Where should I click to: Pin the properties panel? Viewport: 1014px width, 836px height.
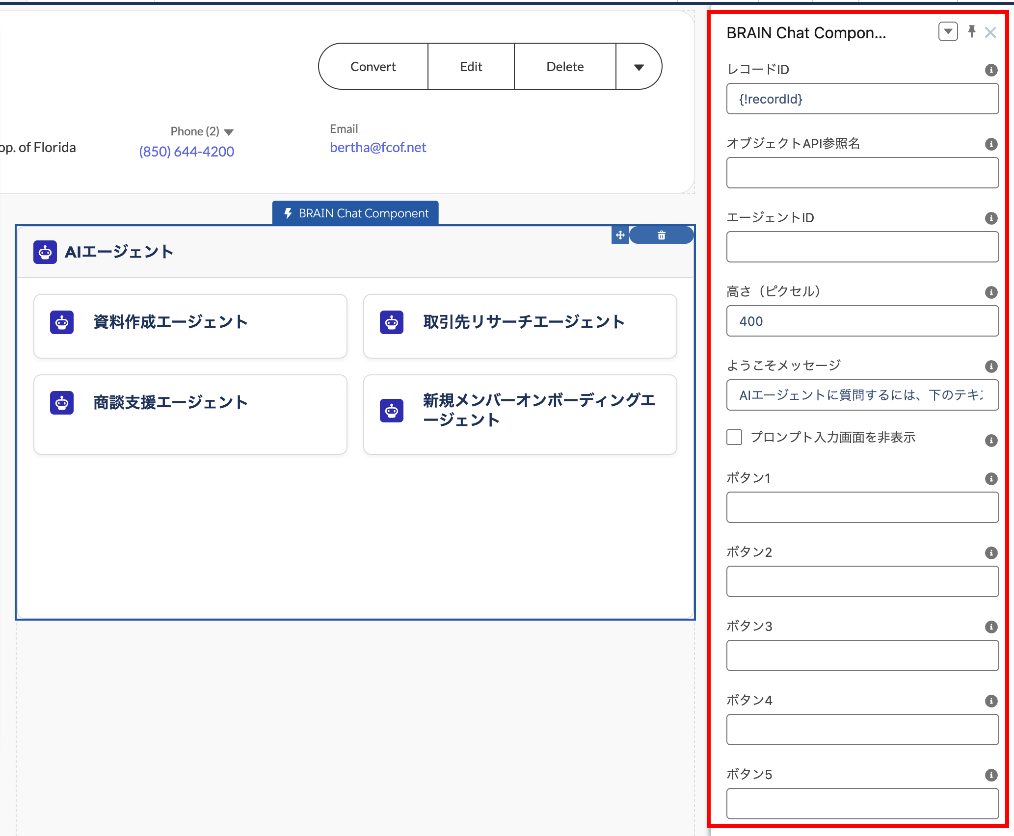point(971,32)
